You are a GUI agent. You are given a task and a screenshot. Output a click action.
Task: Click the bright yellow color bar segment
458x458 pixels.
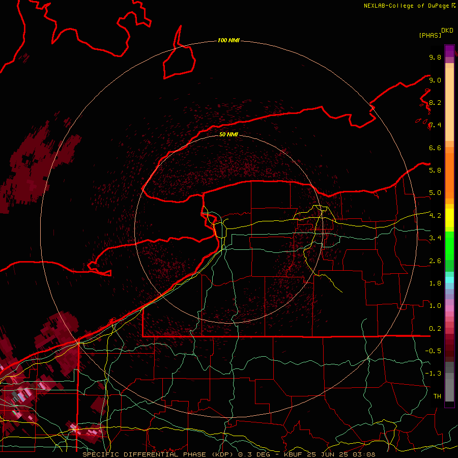click(449, 218)
